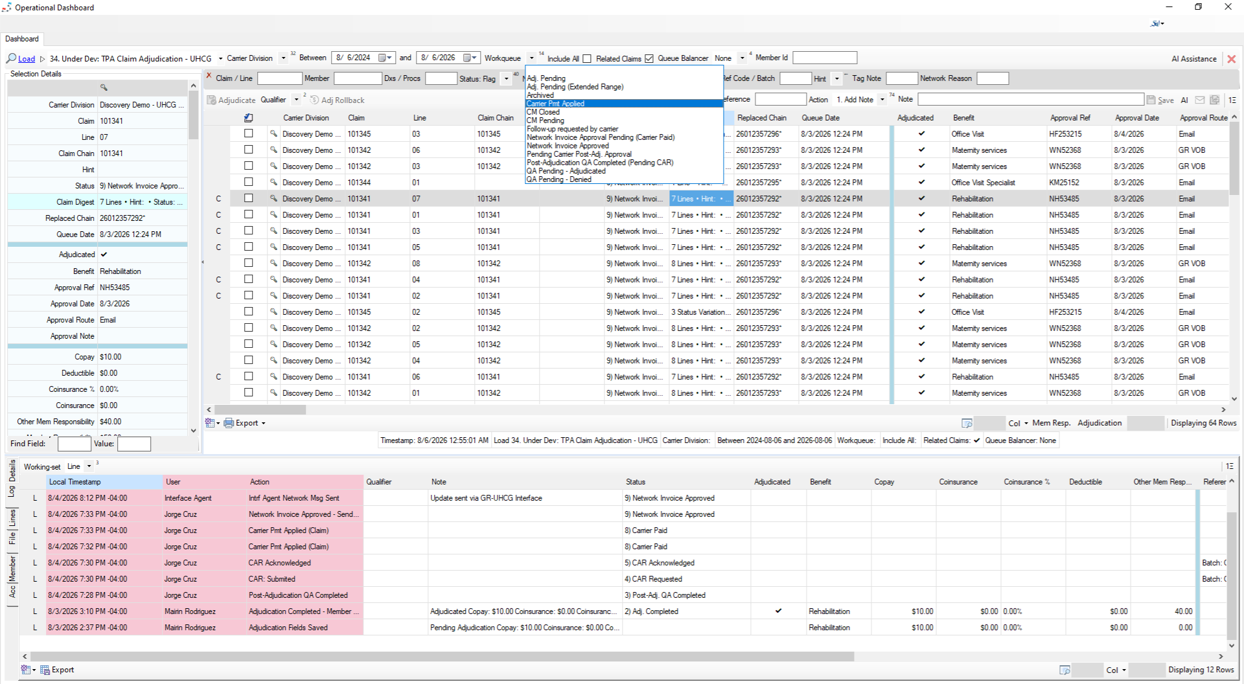Image resolution: width=1244 pixels, height=684 pixels.
Task: Uncheck the Related Claims checkbox
Action: pyautogui.click(x=649, y=58)
